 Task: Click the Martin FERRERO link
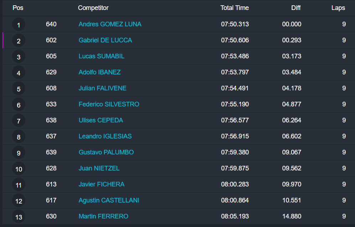click(x=103, y=216)
